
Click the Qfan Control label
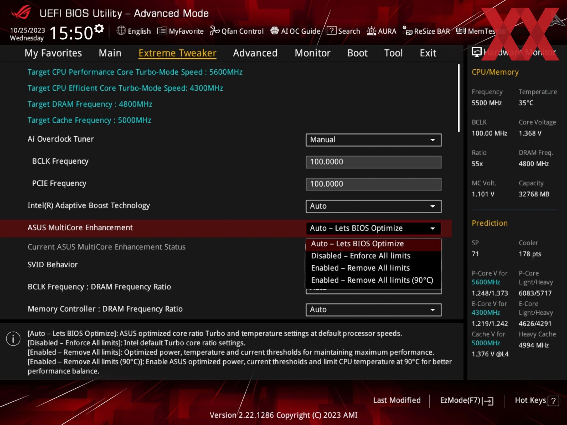pos(242,31)
